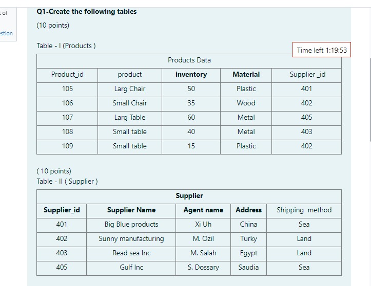Select the Products Data table title
371x286 pixels.
click(189, 60)
